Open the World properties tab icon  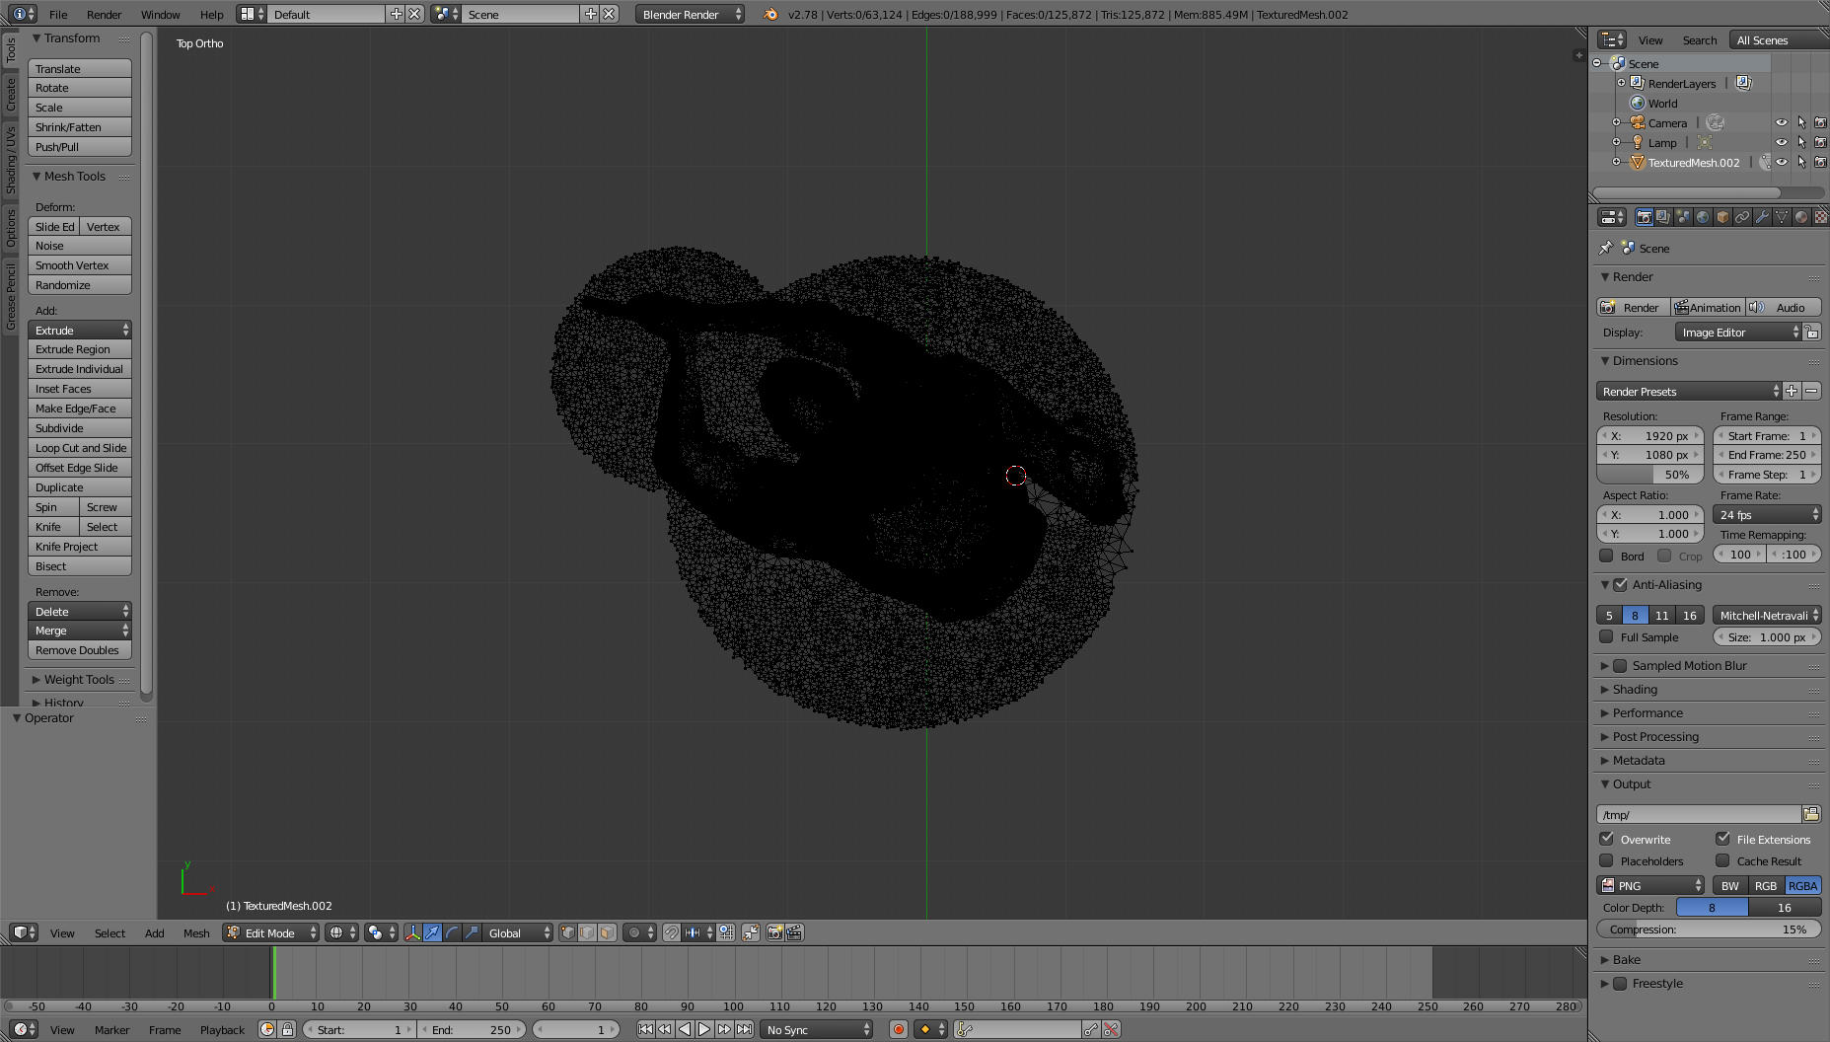click(1703, 217)
